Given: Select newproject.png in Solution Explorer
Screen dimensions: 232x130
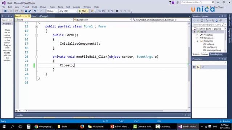Looking at the screenshot, I should (x=214, y=50).
